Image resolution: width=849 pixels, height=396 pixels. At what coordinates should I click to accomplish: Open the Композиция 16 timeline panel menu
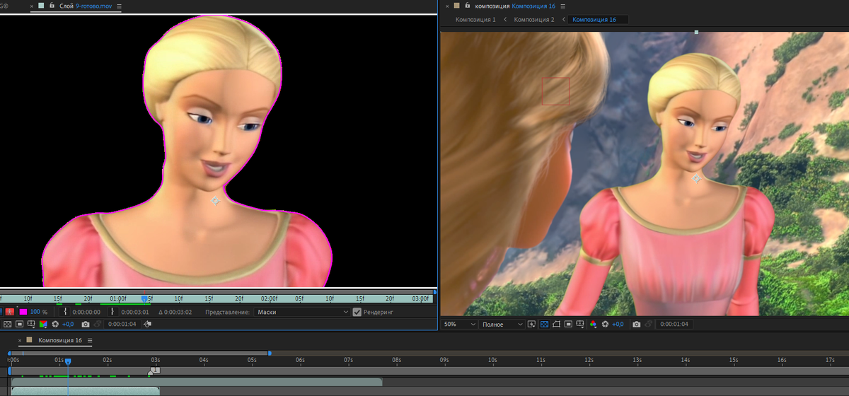[89, 341]
